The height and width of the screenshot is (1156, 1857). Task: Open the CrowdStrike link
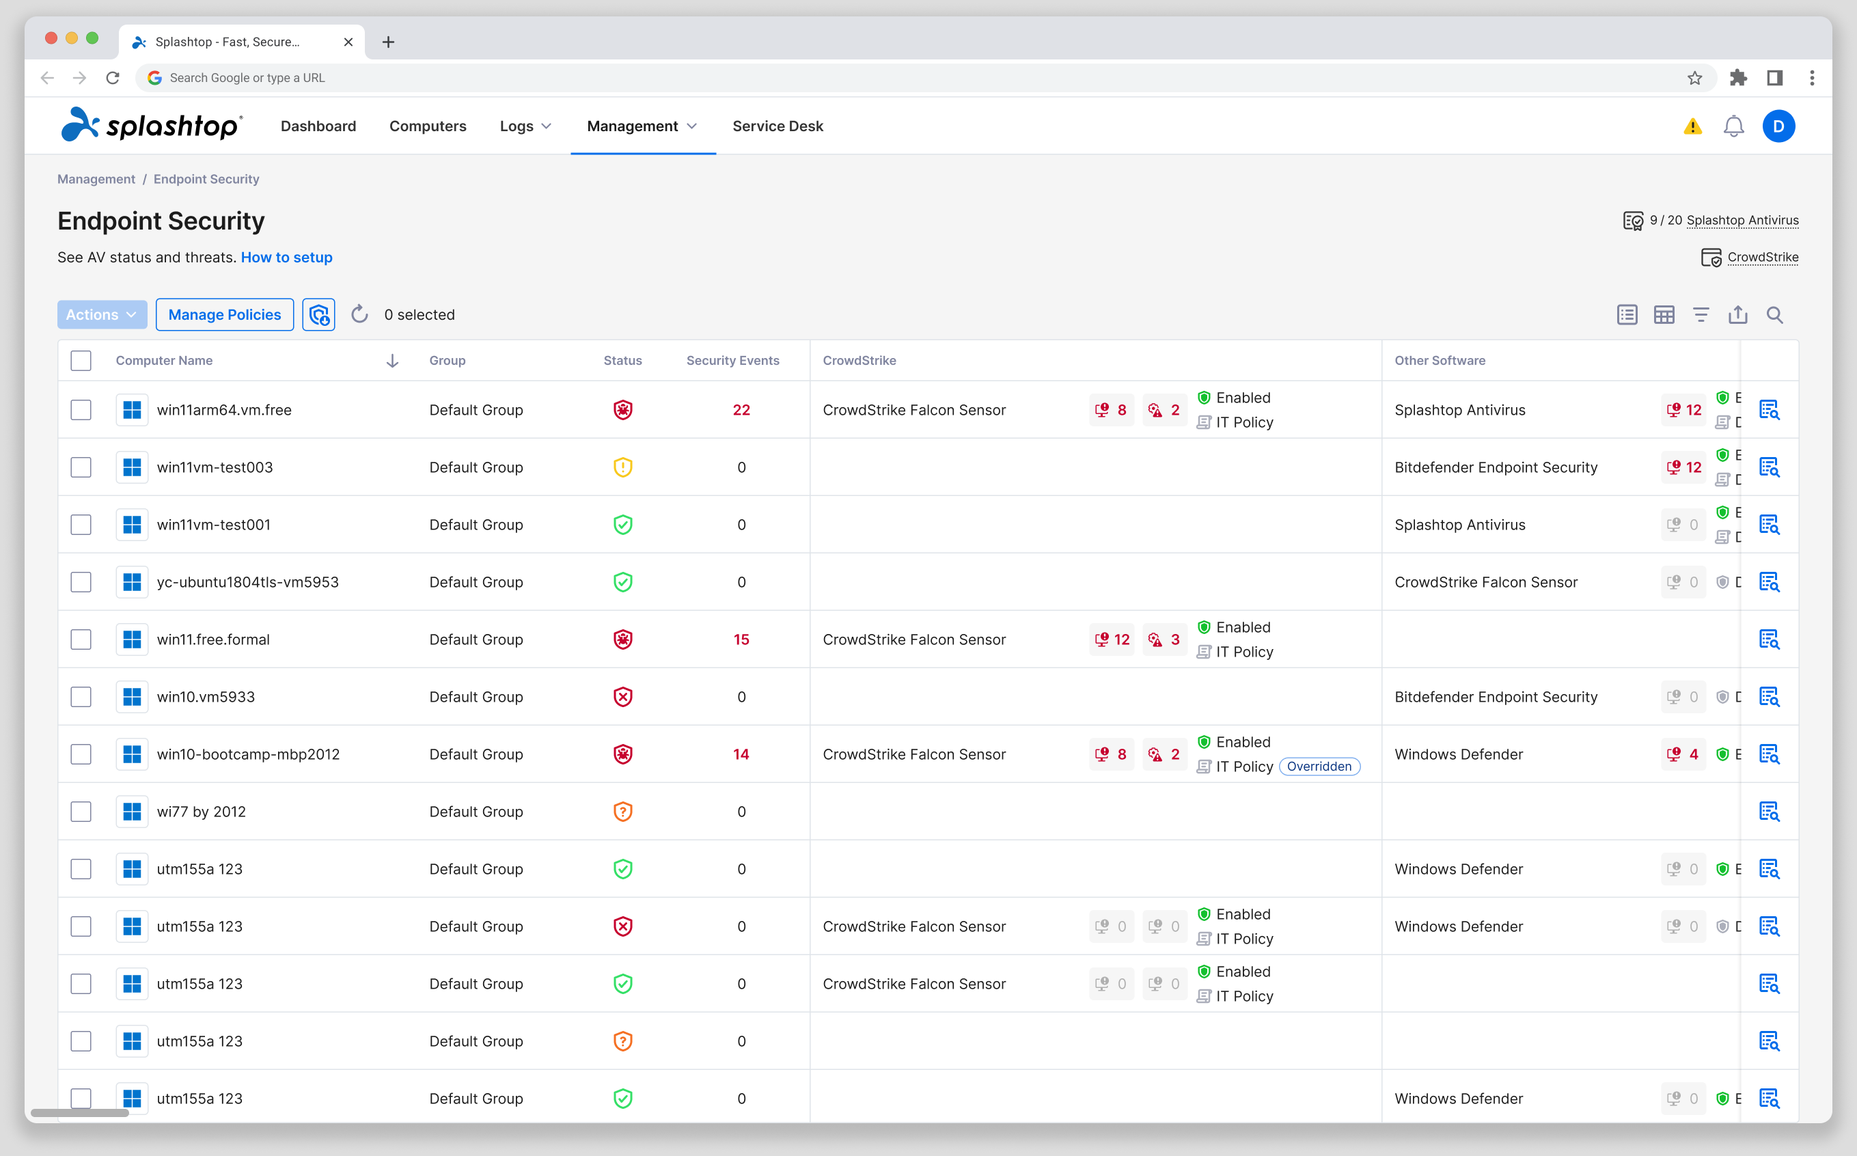tap(1763, 257)
